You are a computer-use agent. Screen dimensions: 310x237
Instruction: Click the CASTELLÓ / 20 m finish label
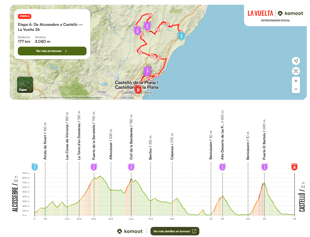coord(302,196)
